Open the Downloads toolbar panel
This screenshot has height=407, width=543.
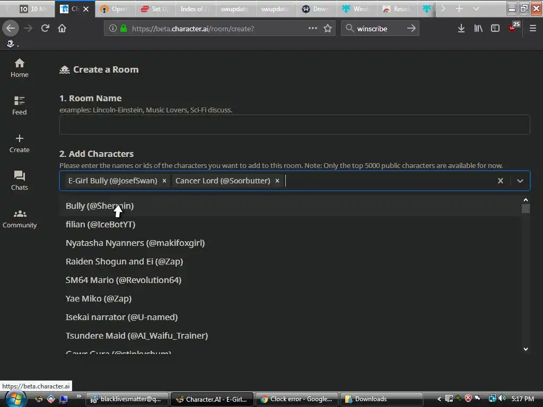pos(461,29)
